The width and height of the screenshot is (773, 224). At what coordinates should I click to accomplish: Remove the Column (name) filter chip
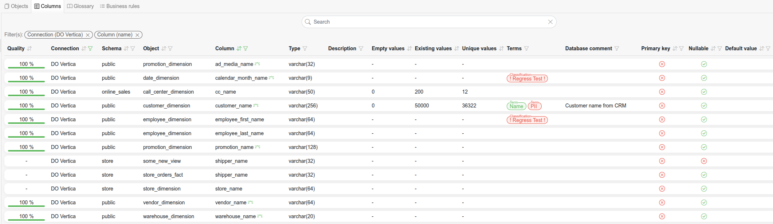click(137, 35)
